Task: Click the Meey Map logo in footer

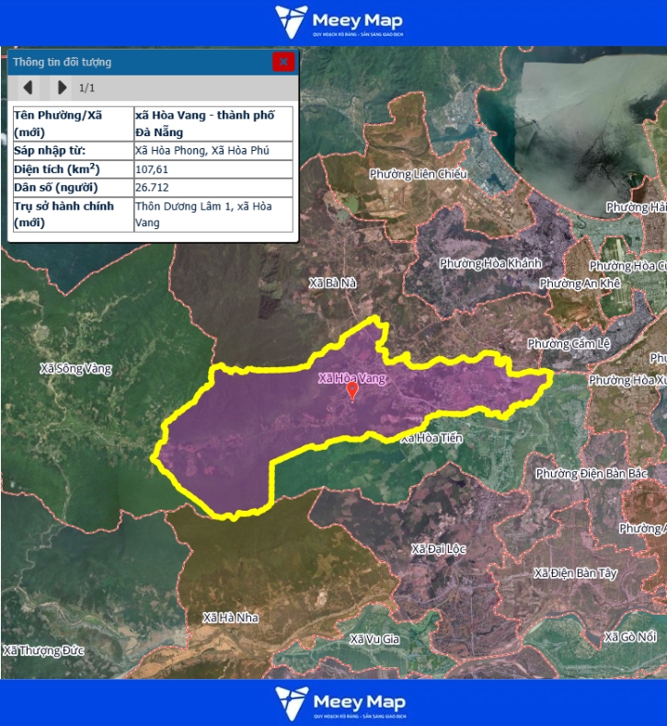Action: [339, 702]
